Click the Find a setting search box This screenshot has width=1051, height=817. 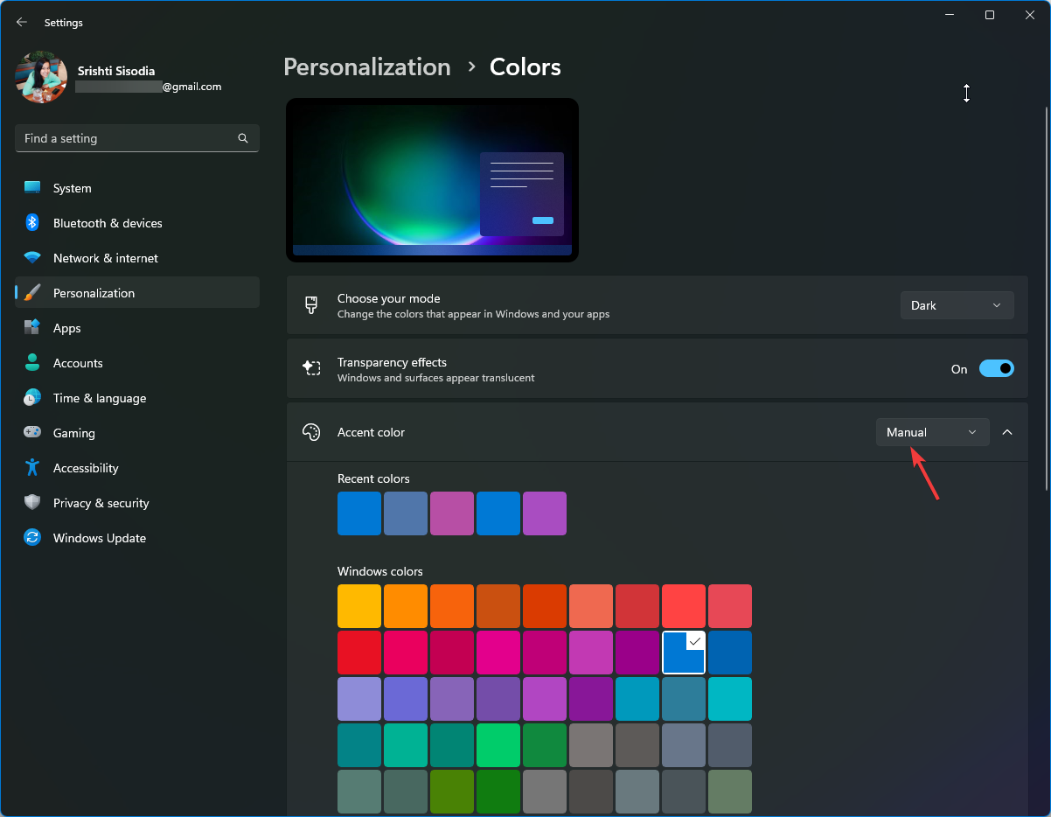pos(127,138)
